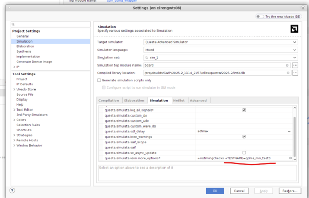Select Display item
Viewport: 309px width, 198px height.
coord(22,100)
